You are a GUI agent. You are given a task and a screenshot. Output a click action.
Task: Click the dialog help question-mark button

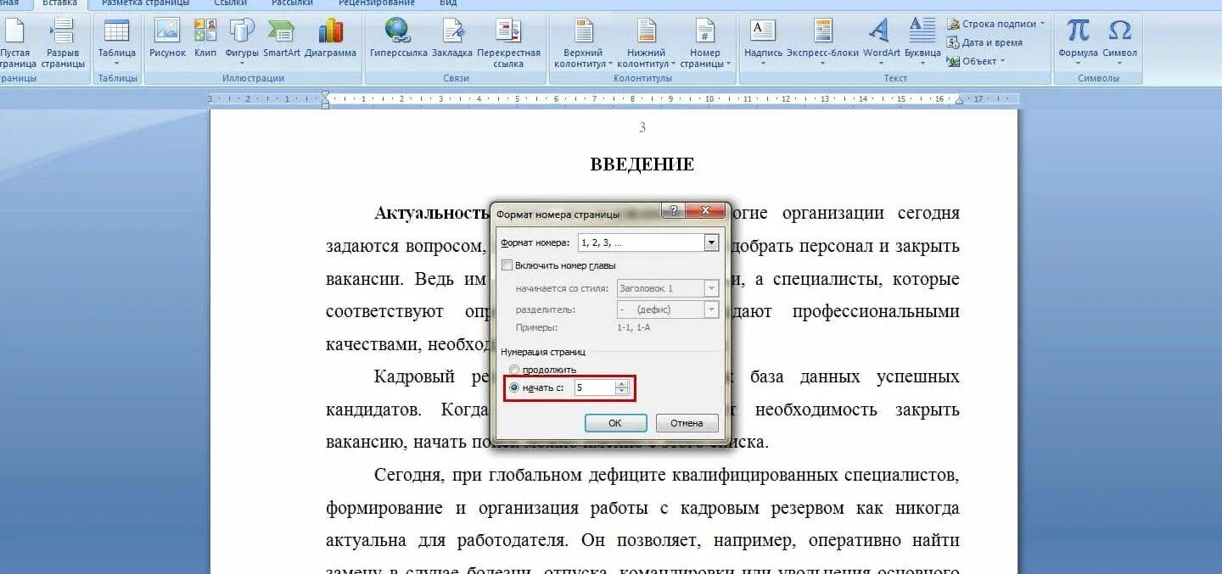click(x=672, y=211)
